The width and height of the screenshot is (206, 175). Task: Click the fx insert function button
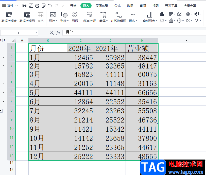pyautogui.click(x=58, y=32)
